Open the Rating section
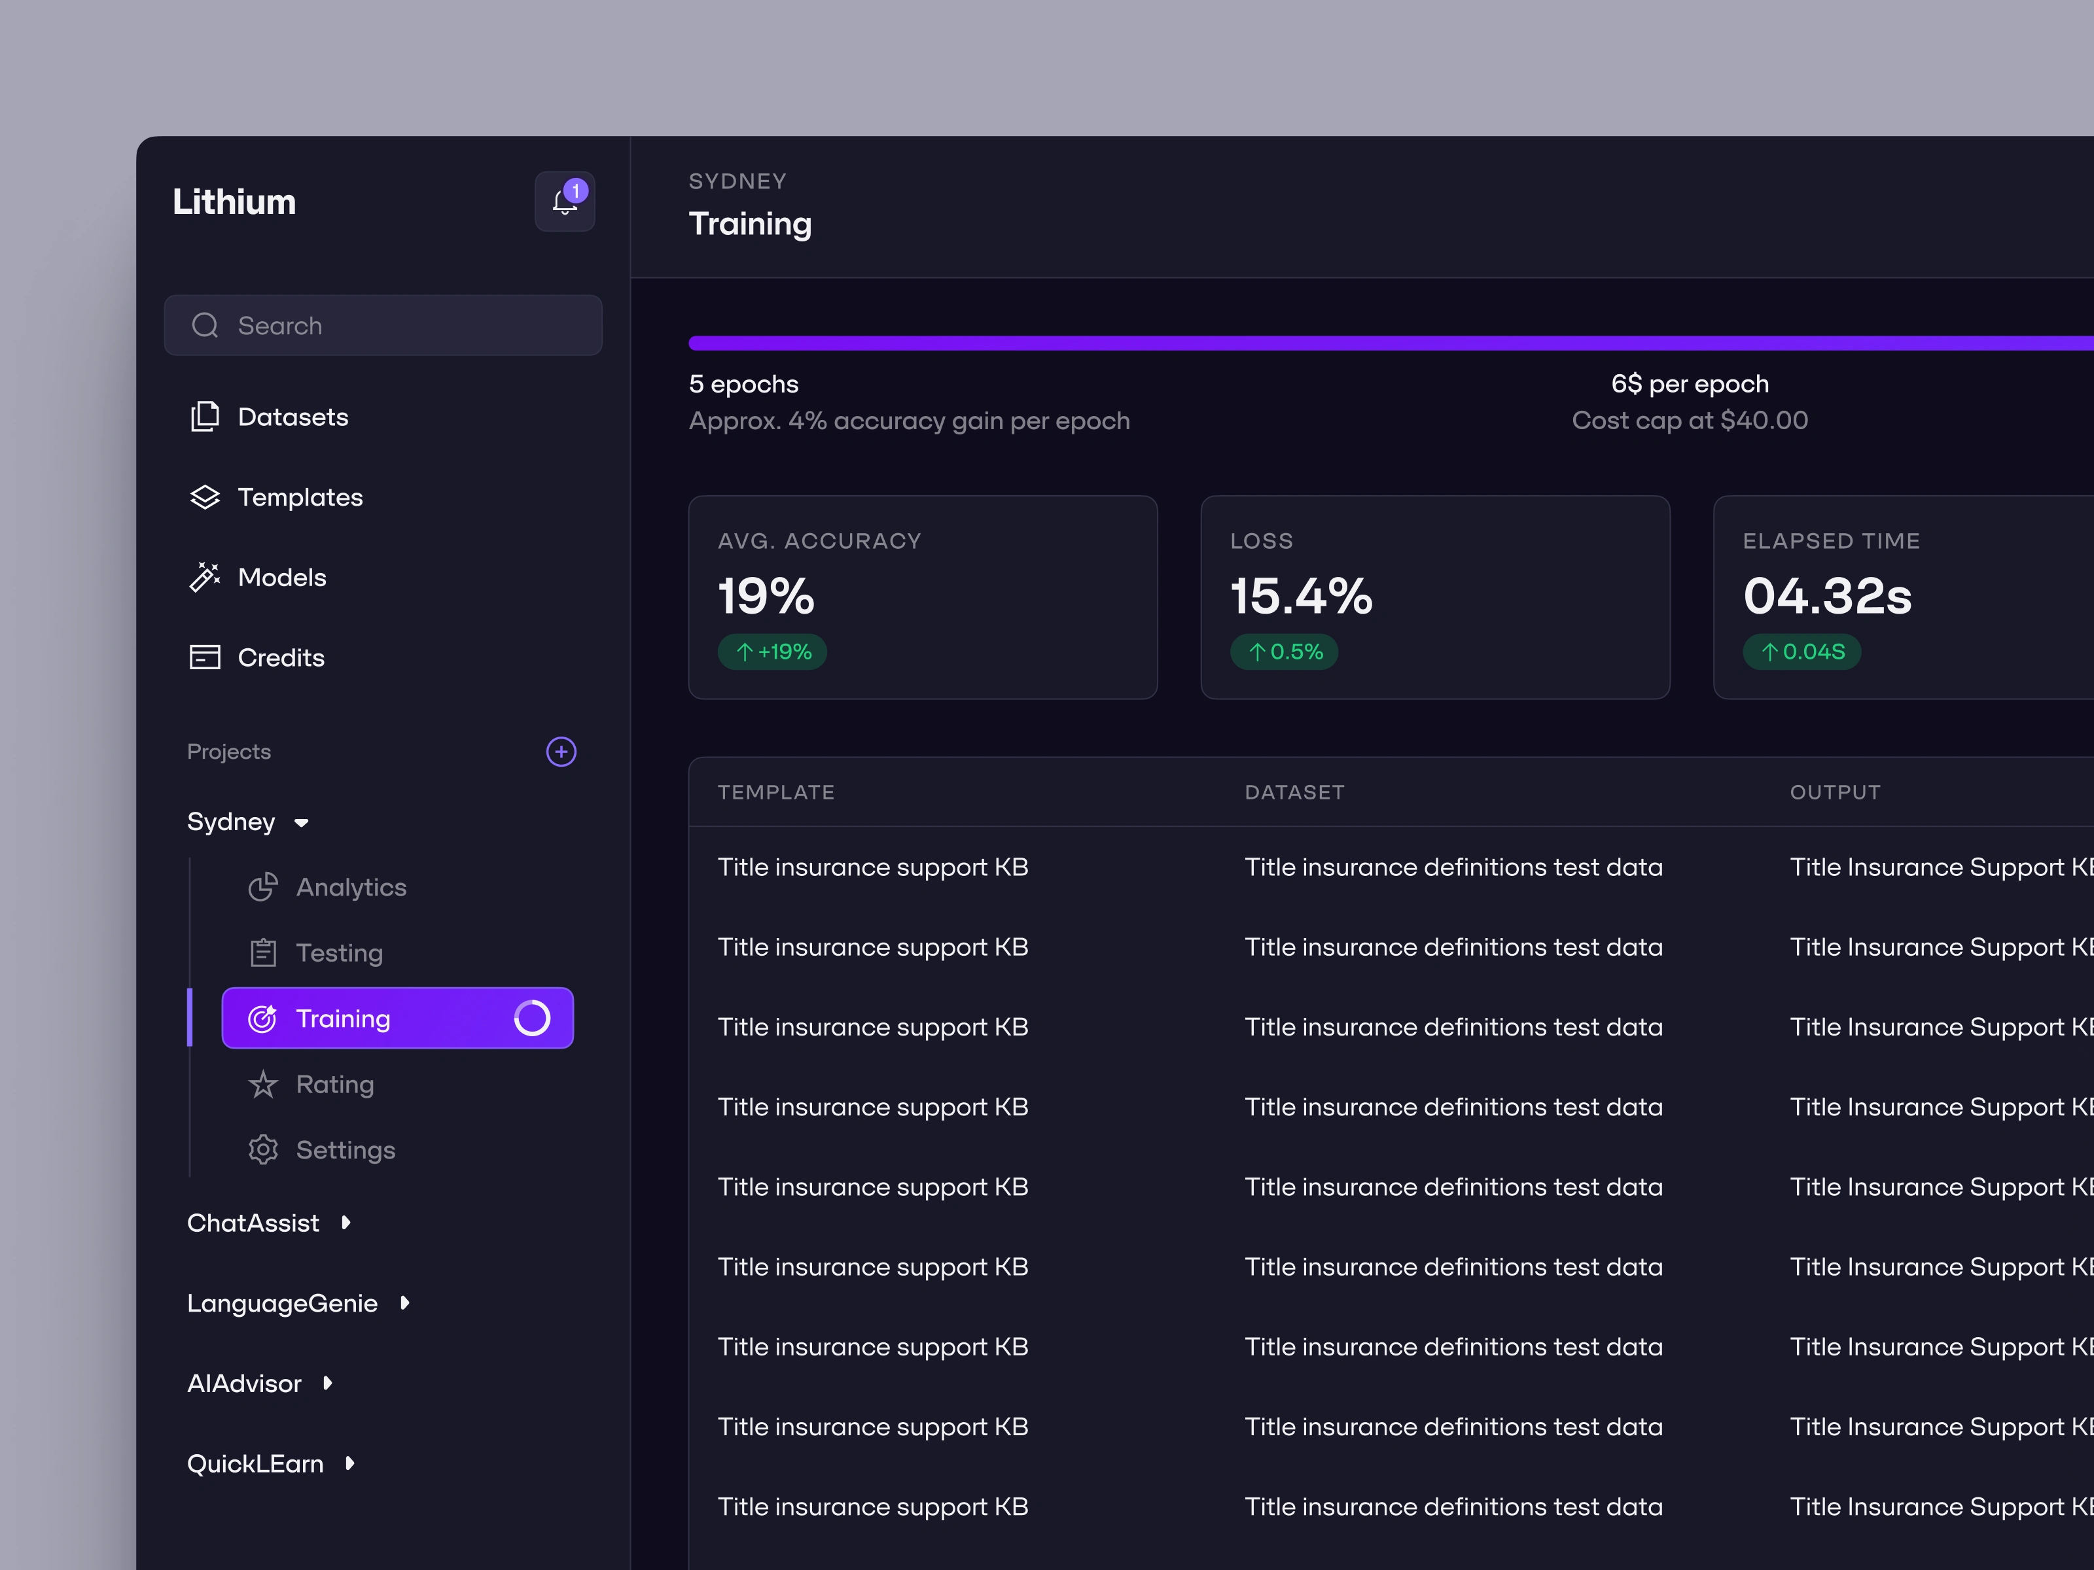 click(x=334, y=1085)
